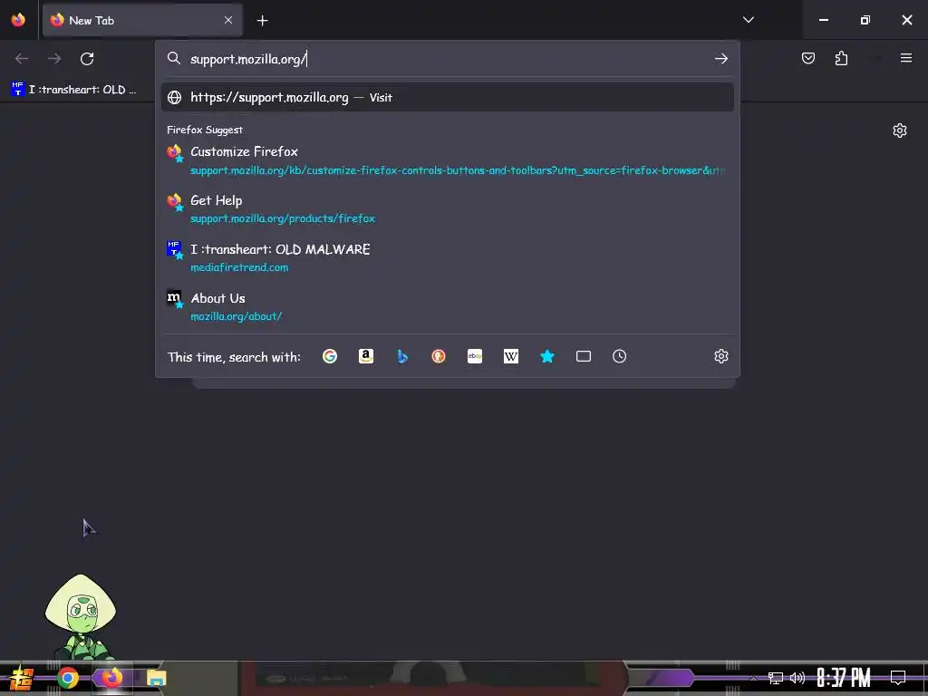This screenshot has height=696, width=928.
Task: Open the About Us suggestion
Action: tap(448, 306)
